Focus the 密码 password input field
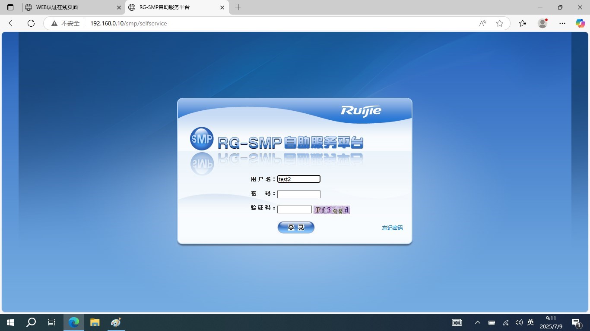590x331 pixels. coord(298,194)
